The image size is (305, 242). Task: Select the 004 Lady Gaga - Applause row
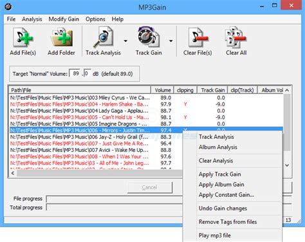(146, 111)
